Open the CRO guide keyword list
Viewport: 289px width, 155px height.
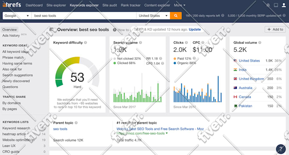tap(11, 152)
